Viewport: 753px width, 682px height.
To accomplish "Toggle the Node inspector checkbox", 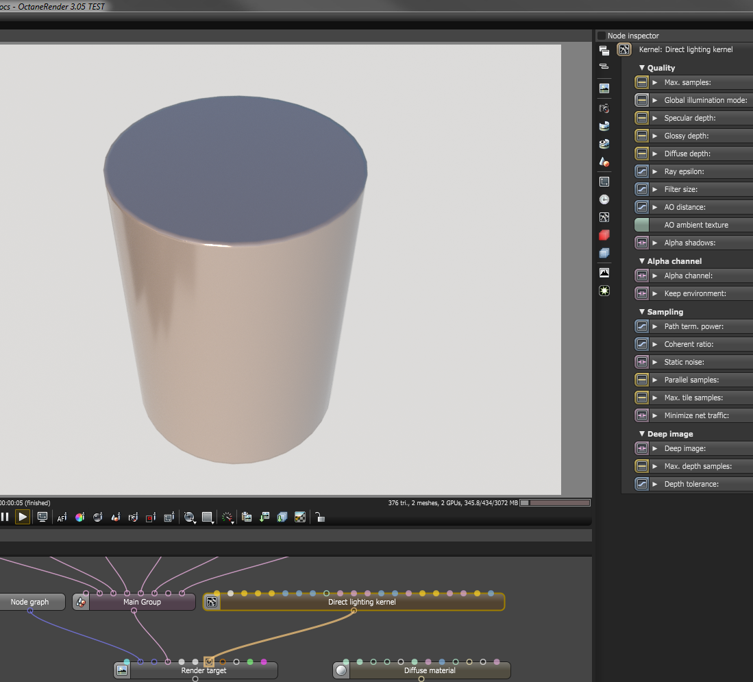I will click(602, 36).
